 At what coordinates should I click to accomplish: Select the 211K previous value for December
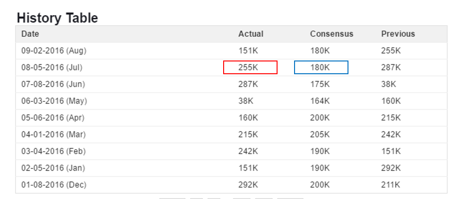pos(391,185)
